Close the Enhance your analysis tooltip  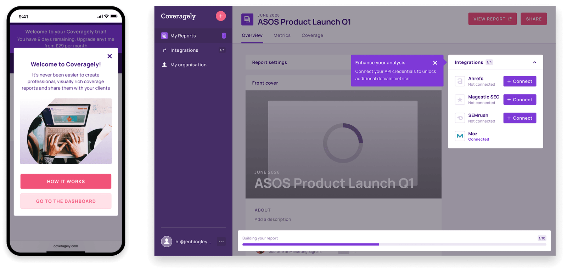click(x=435, y=63)
